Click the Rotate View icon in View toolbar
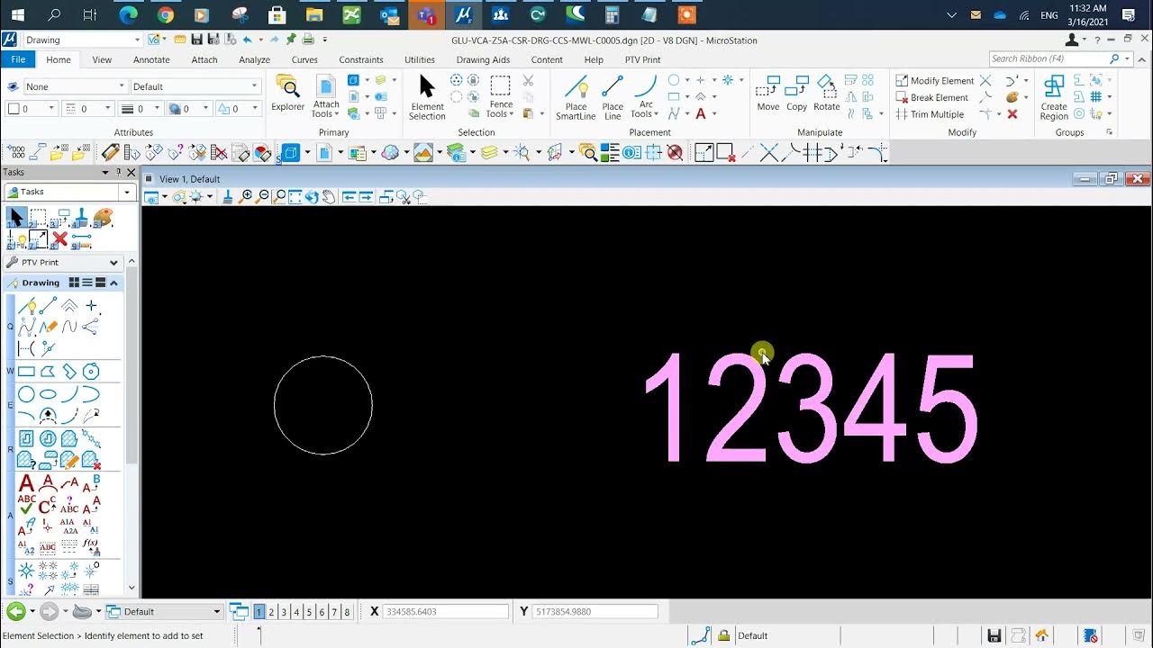 (312, 196)
